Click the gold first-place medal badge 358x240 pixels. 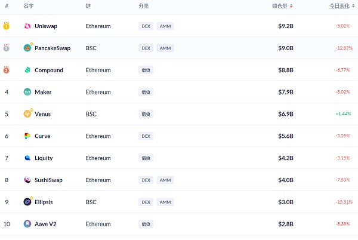[x=7, y=26]
